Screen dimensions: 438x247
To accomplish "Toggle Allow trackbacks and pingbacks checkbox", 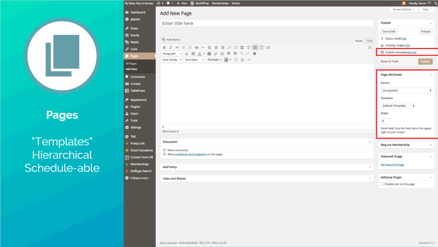I will point(165,154).
